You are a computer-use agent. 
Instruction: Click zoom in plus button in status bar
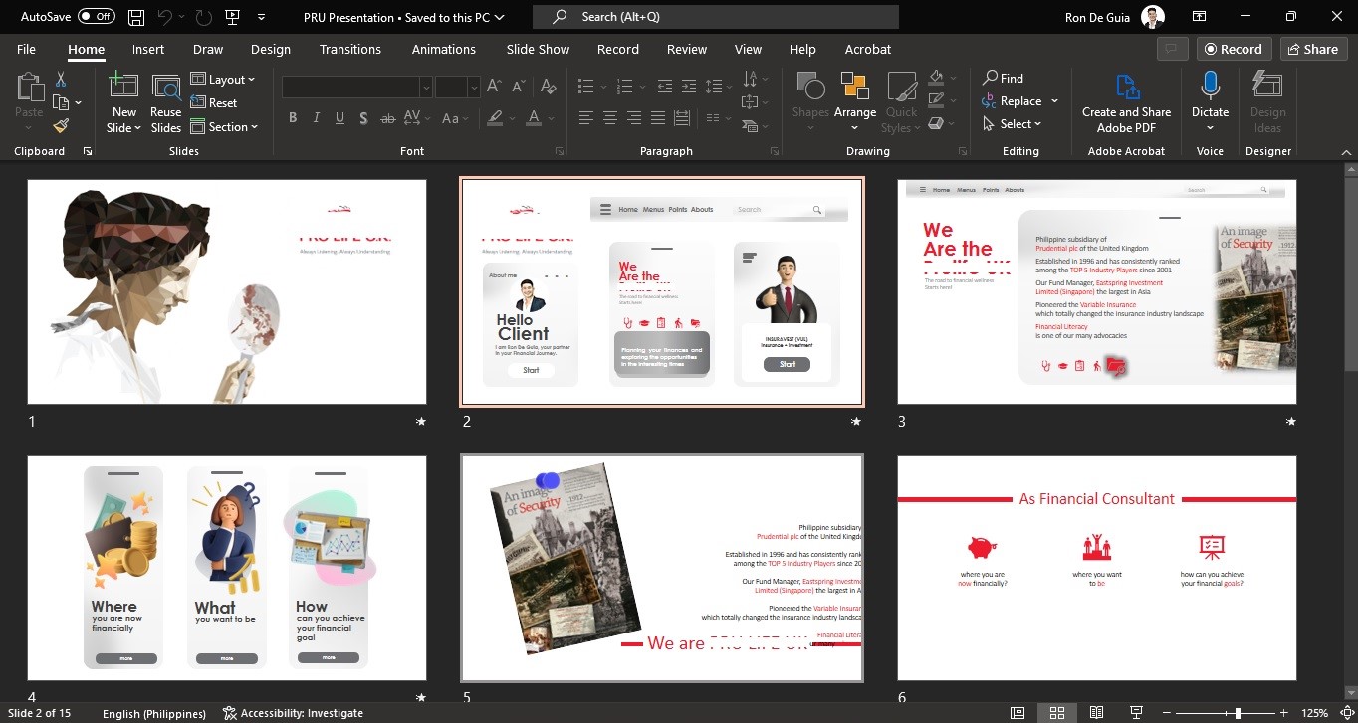point(1284,713)
